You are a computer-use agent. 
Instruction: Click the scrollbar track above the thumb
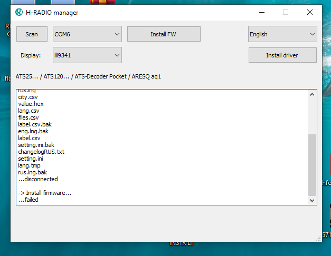[312, 116]
